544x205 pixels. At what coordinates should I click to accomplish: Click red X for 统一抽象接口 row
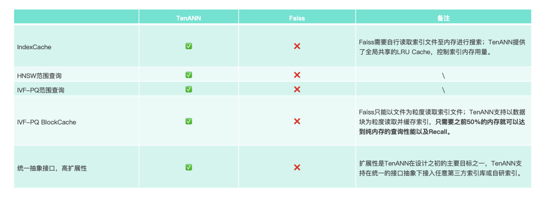point(297,167)
